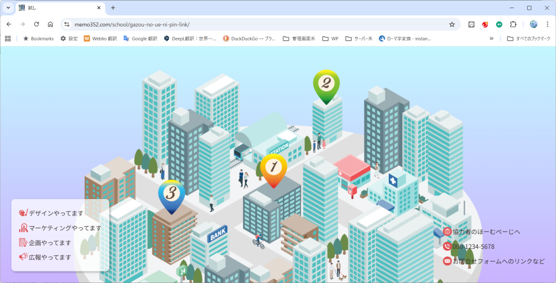The height and width of the screenshot is (283, 556).
Task: Open the Google 翻訳 bookmark
Action: 140,38
